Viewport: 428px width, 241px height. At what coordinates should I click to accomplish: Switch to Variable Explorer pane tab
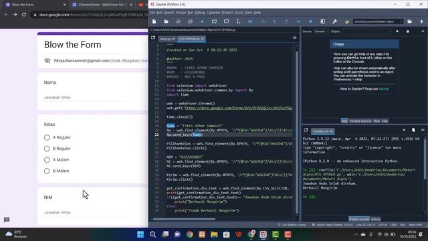click(x=360, y=121)
